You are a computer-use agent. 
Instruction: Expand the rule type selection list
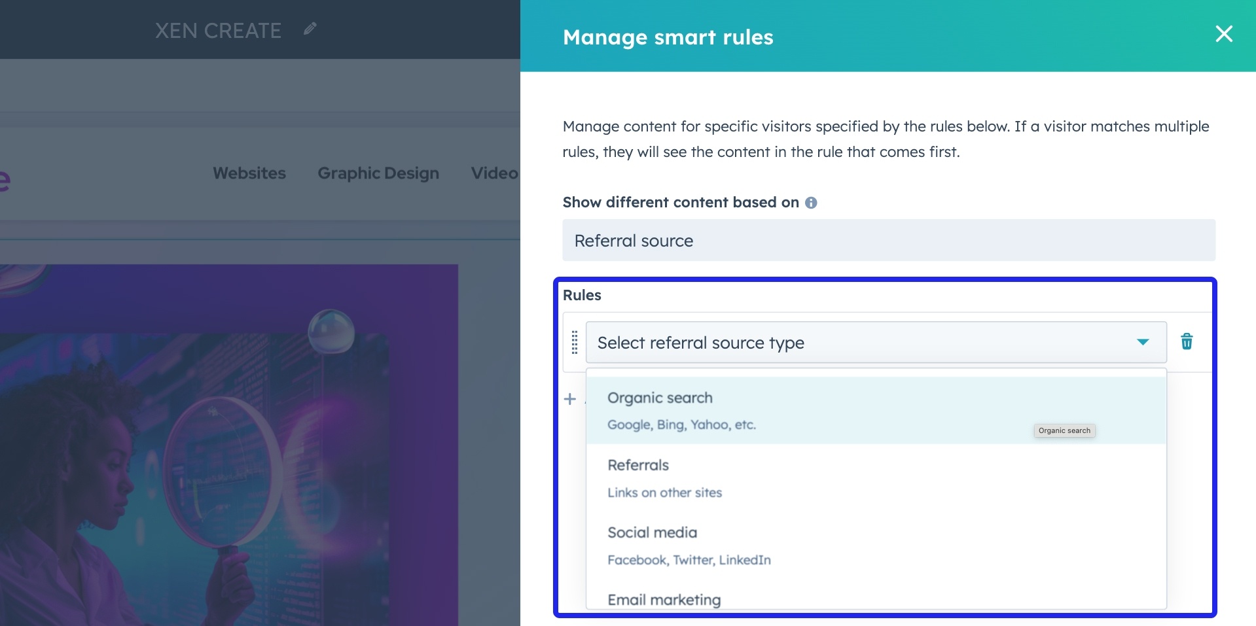(x=877, y=341)
